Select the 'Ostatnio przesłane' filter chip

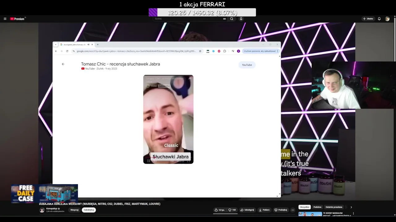334,207
